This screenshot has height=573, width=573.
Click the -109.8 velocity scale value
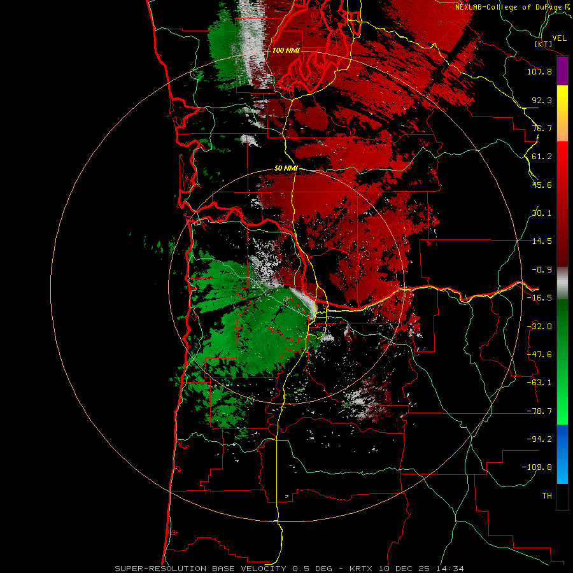point(537,467)
